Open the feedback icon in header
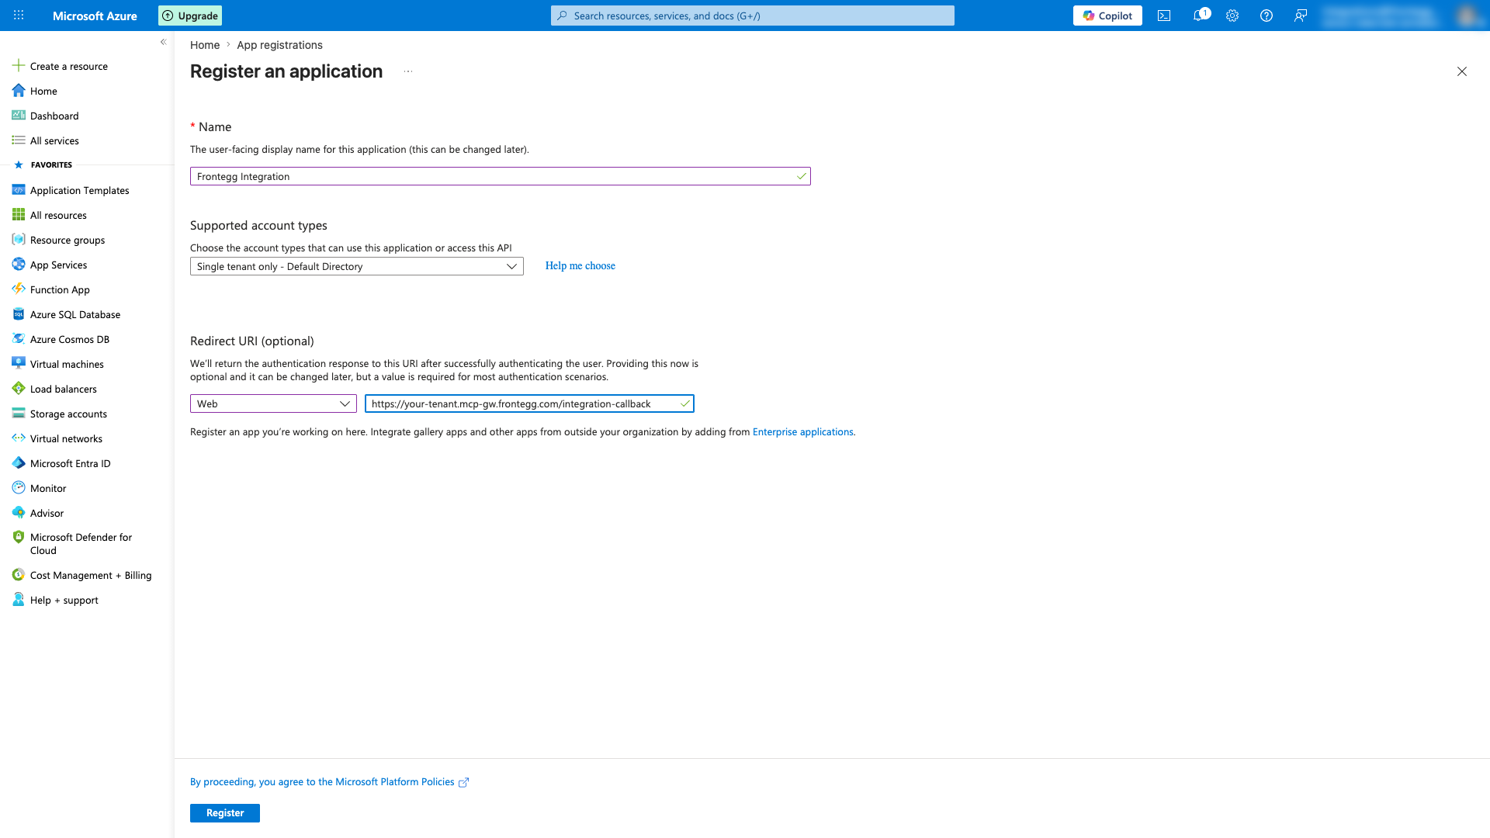 1301,16
